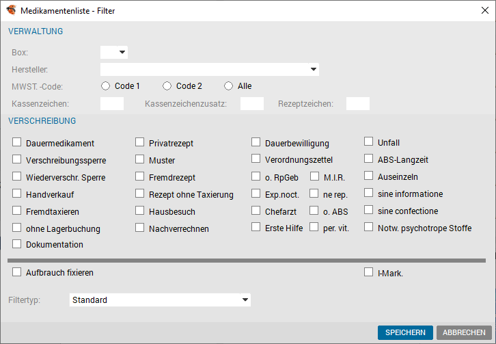Viewport: 496px width, 344px height.
Task: Focus the Kassenzeichen input field
Action: 112,103
